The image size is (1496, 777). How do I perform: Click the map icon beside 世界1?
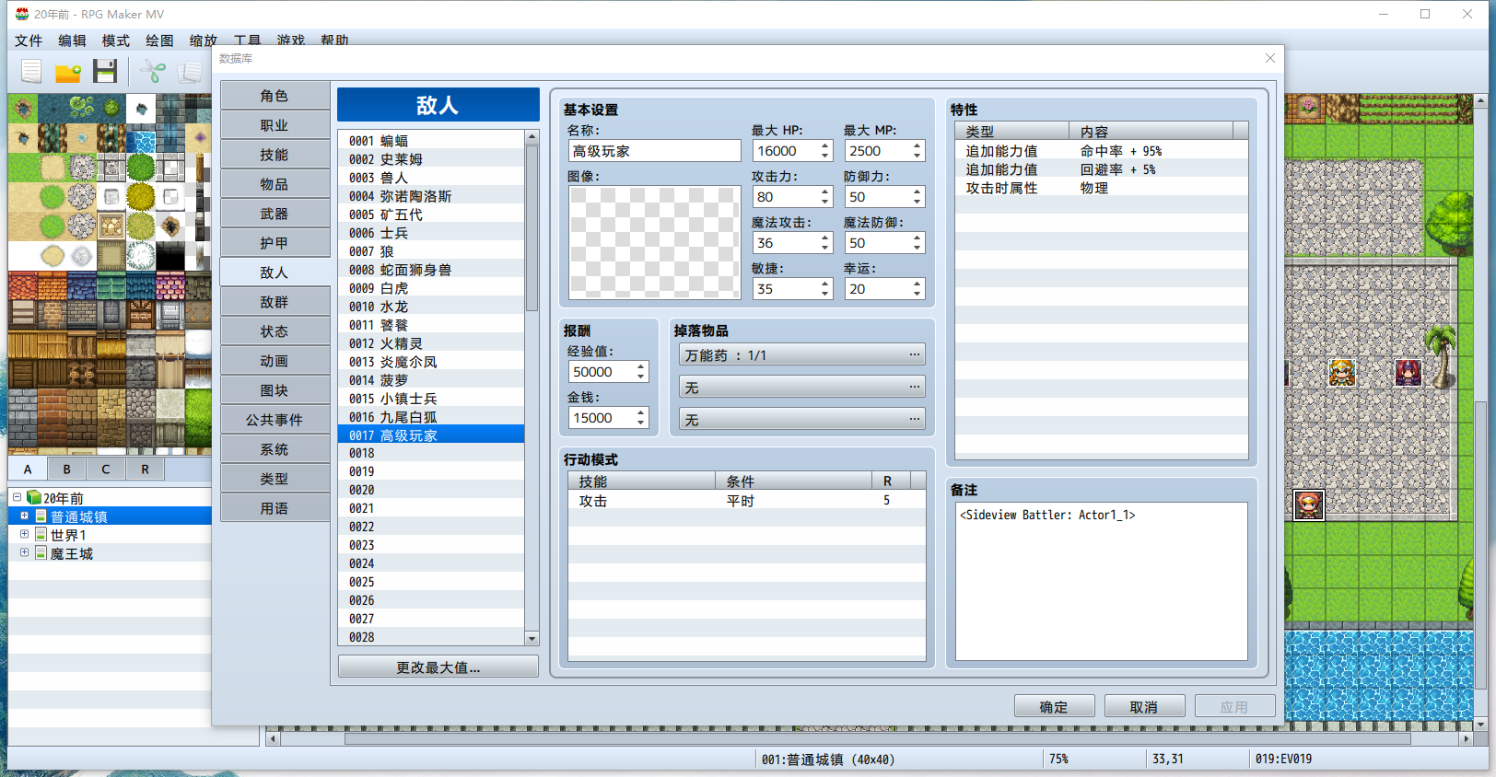[x=41, y=534]
